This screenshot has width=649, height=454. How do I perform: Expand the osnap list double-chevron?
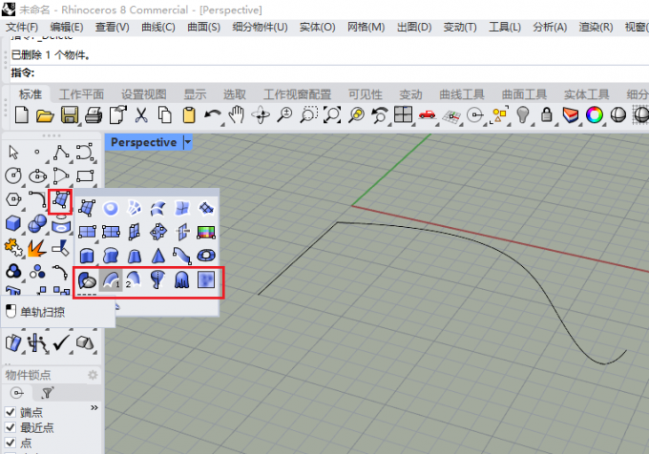(x=94, y=407)
